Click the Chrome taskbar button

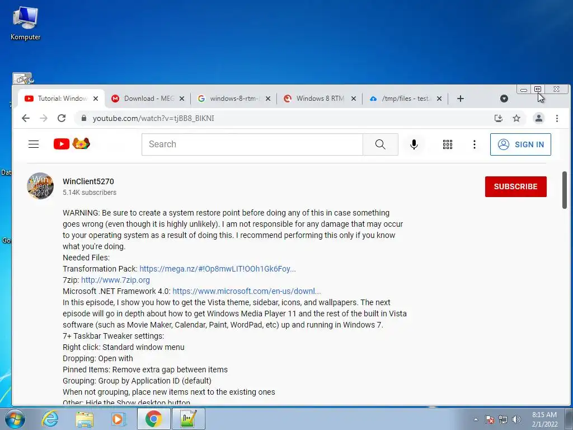(153, 419)
